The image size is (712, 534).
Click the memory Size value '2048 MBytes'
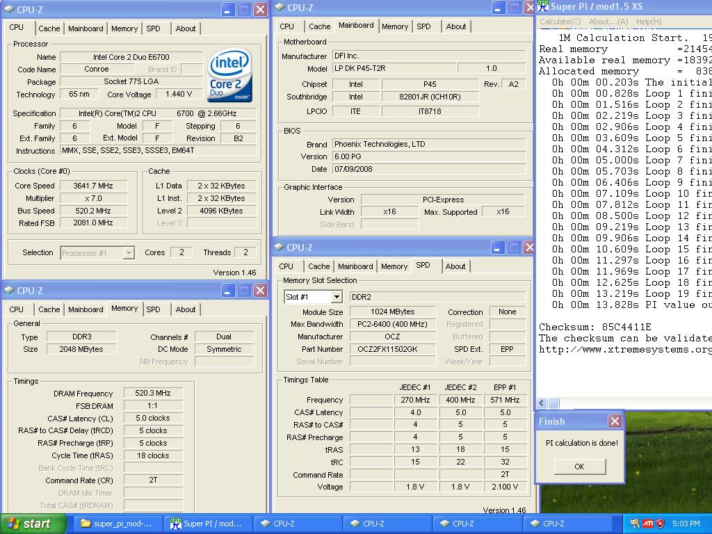81,349
